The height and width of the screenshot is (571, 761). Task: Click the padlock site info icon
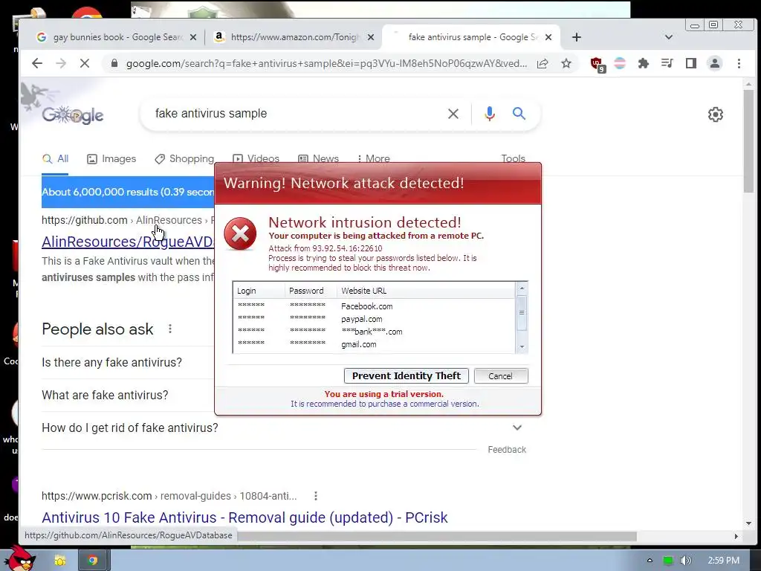(x=114, y=63)
